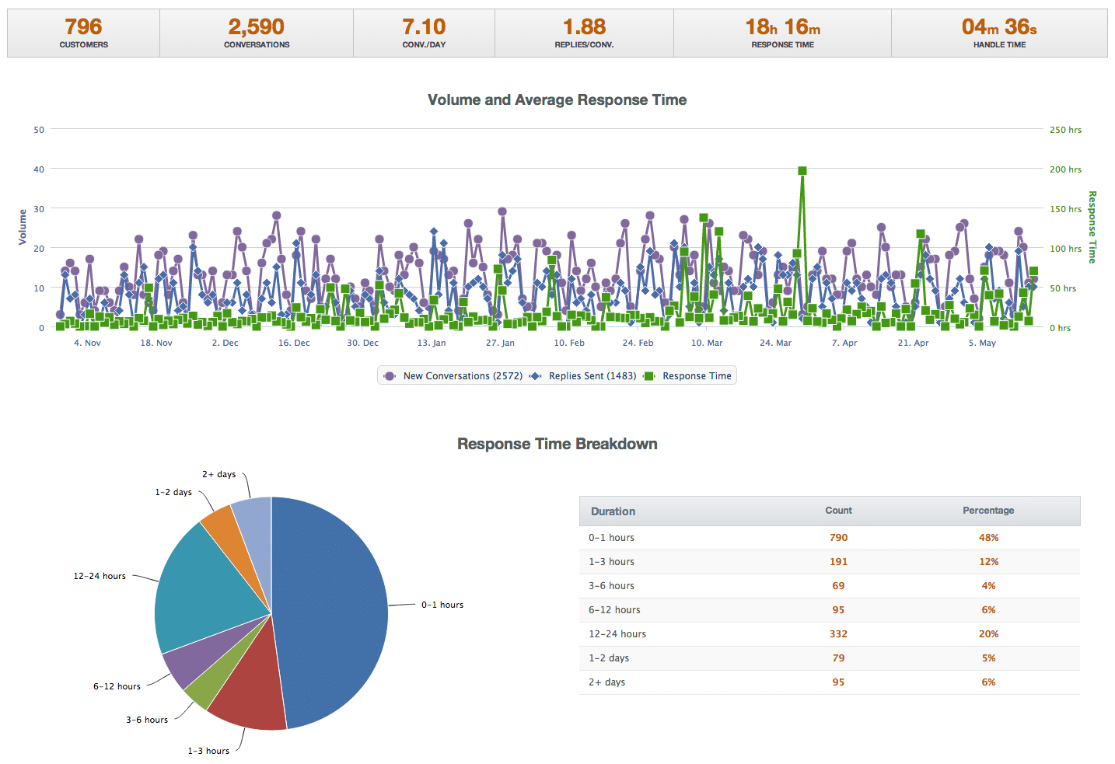This screenshot has width=1115, height=764.
Task: Toggle the New Conversations (2572) legend label
Action: (463, 376)
